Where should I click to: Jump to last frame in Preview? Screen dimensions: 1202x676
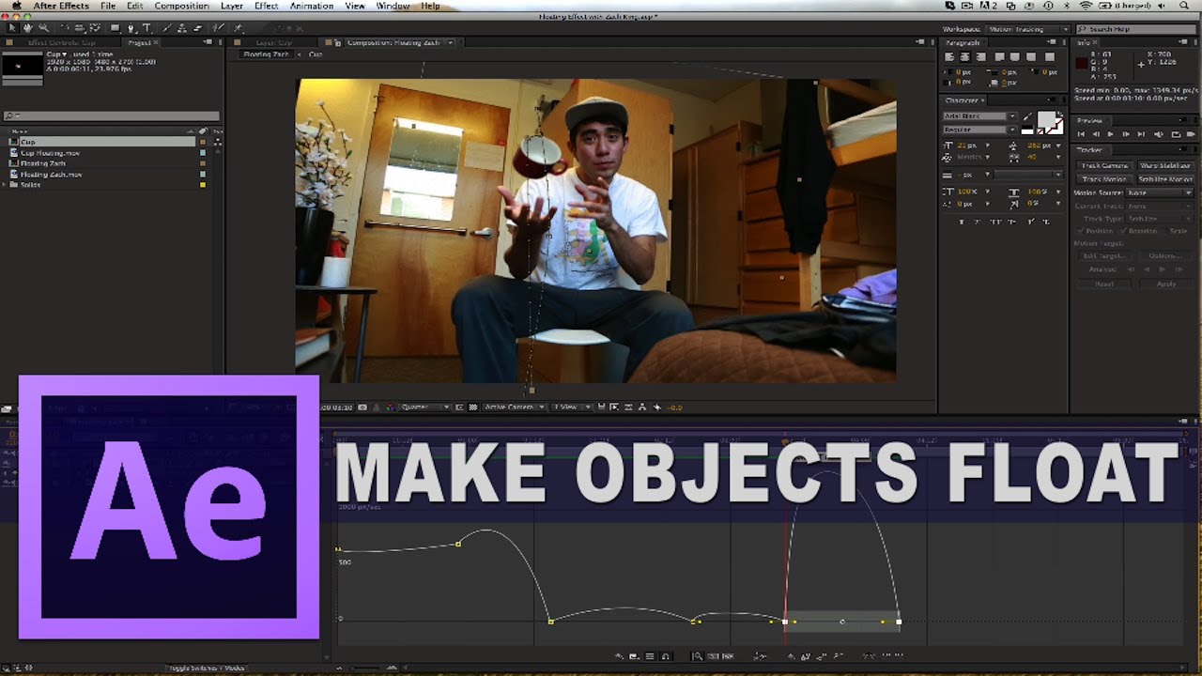[1141, 134]
